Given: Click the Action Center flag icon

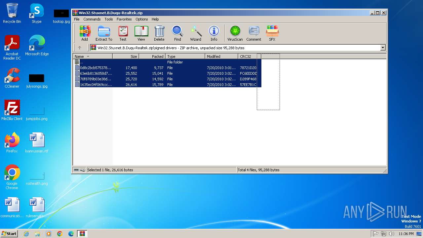Looking at the screenshot, I should 376,234.
